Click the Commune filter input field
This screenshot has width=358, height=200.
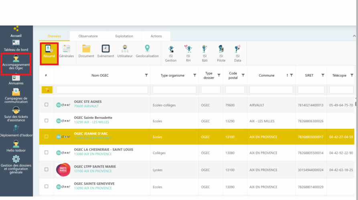pyautogui.click(x=271, y=90)
